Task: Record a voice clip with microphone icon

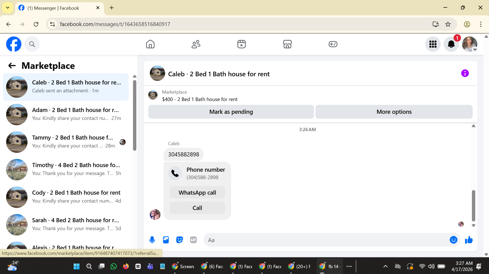Action: click(x=152, y=240)
